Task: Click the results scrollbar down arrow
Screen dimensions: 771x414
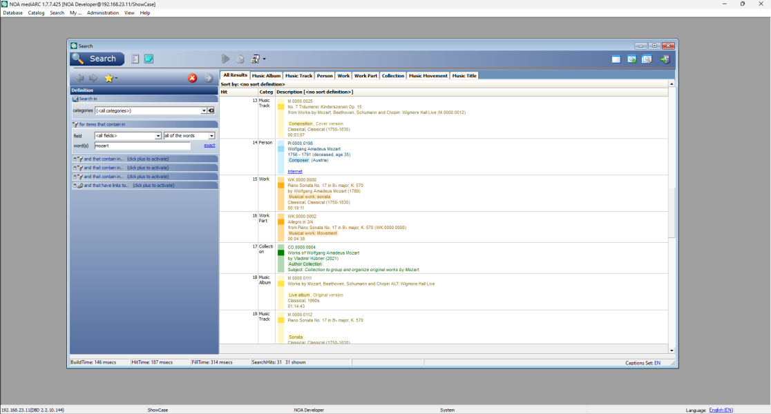Action: coord(672,350)
